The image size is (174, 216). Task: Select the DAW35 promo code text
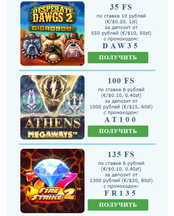click(120, 46)
